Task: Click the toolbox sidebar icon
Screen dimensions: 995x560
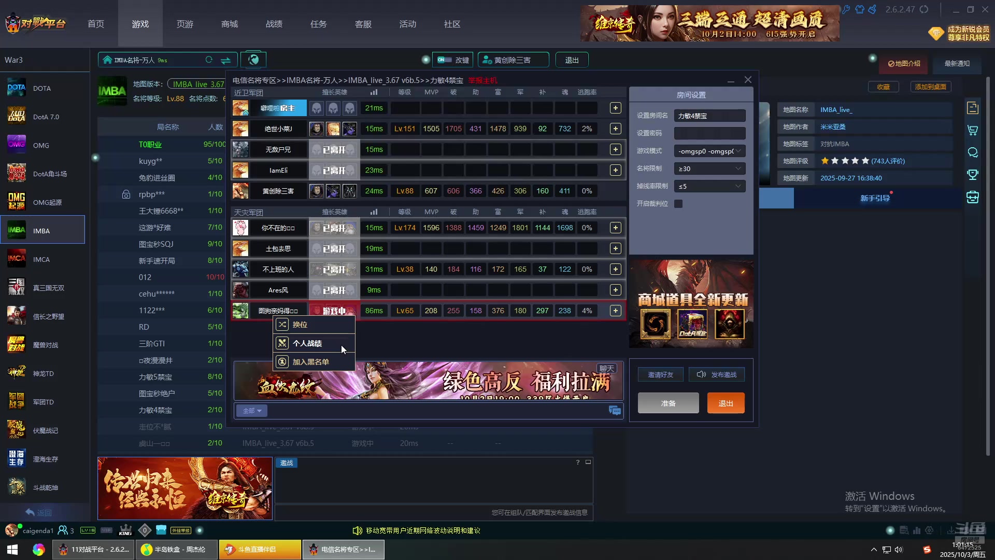Action: tap(973, 198)
